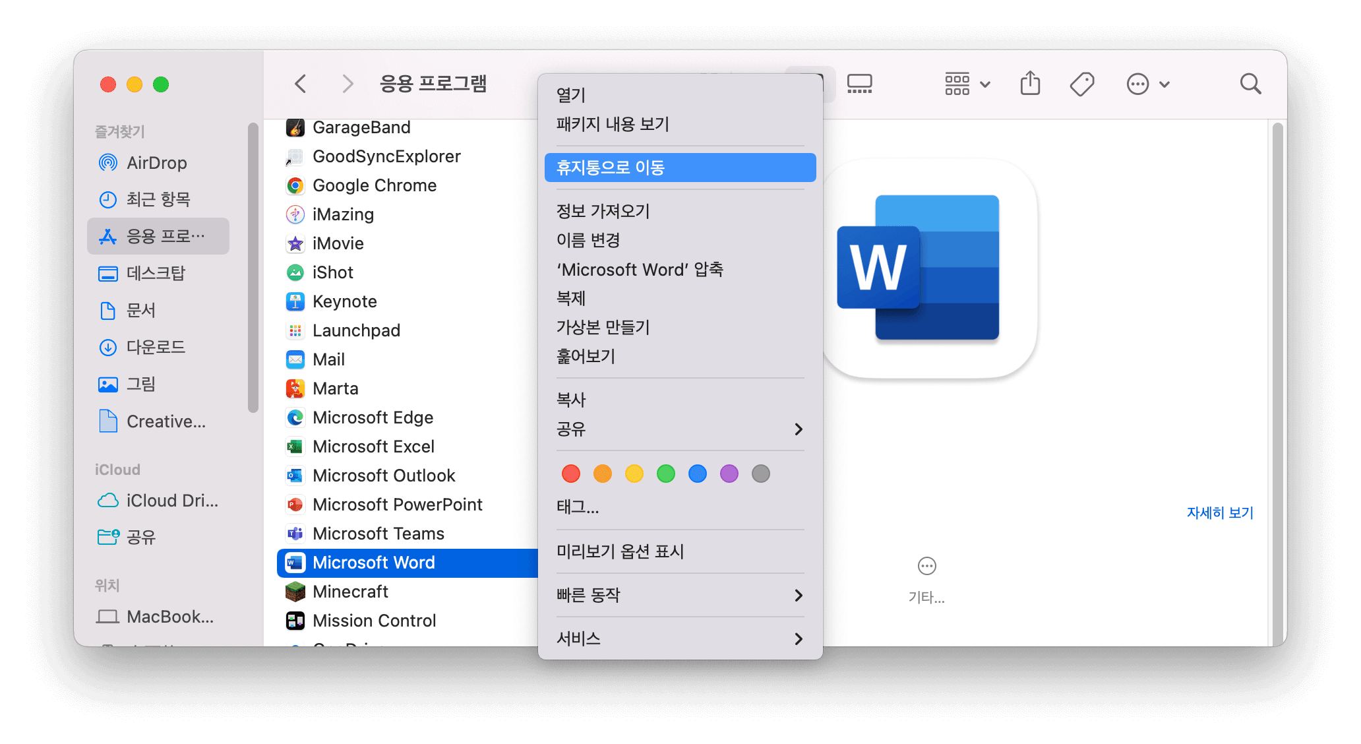Choose 복제 from the context menu

tap(680, 298)
